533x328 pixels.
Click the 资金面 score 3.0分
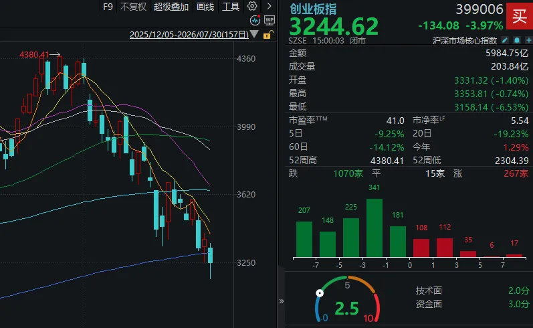click(519, 304)
